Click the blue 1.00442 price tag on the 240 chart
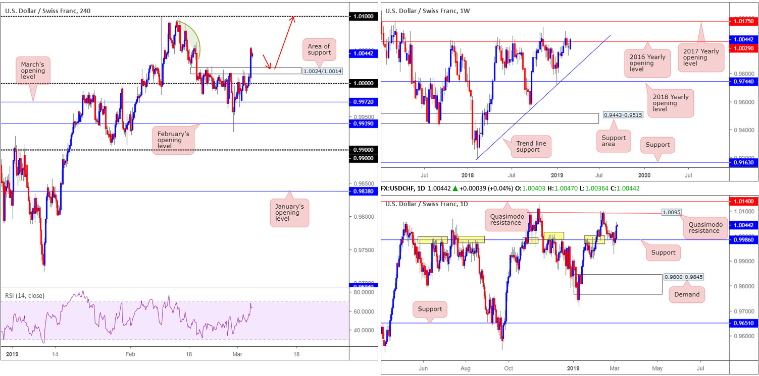Viewport: 759px width, 376px height. coord(363,53)
